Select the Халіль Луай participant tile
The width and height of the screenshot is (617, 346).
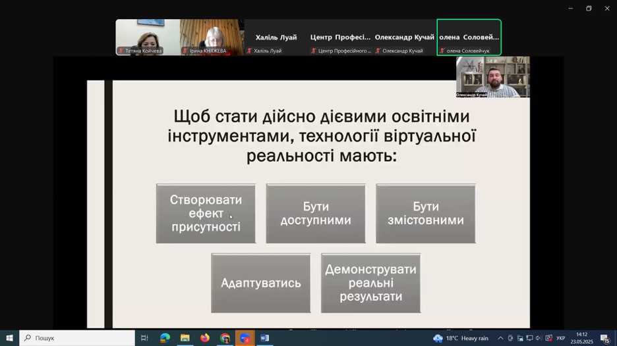(x=276, y=37)
